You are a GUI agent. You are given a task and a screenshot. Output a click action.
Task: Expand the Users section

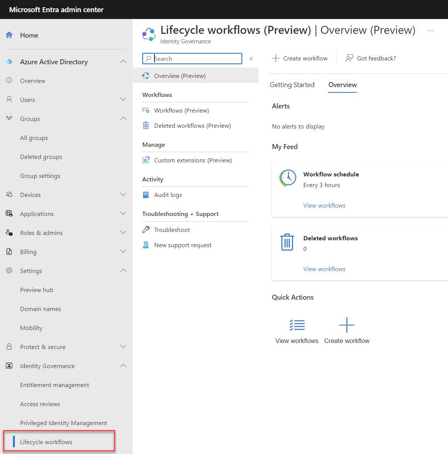pos(123,99)
